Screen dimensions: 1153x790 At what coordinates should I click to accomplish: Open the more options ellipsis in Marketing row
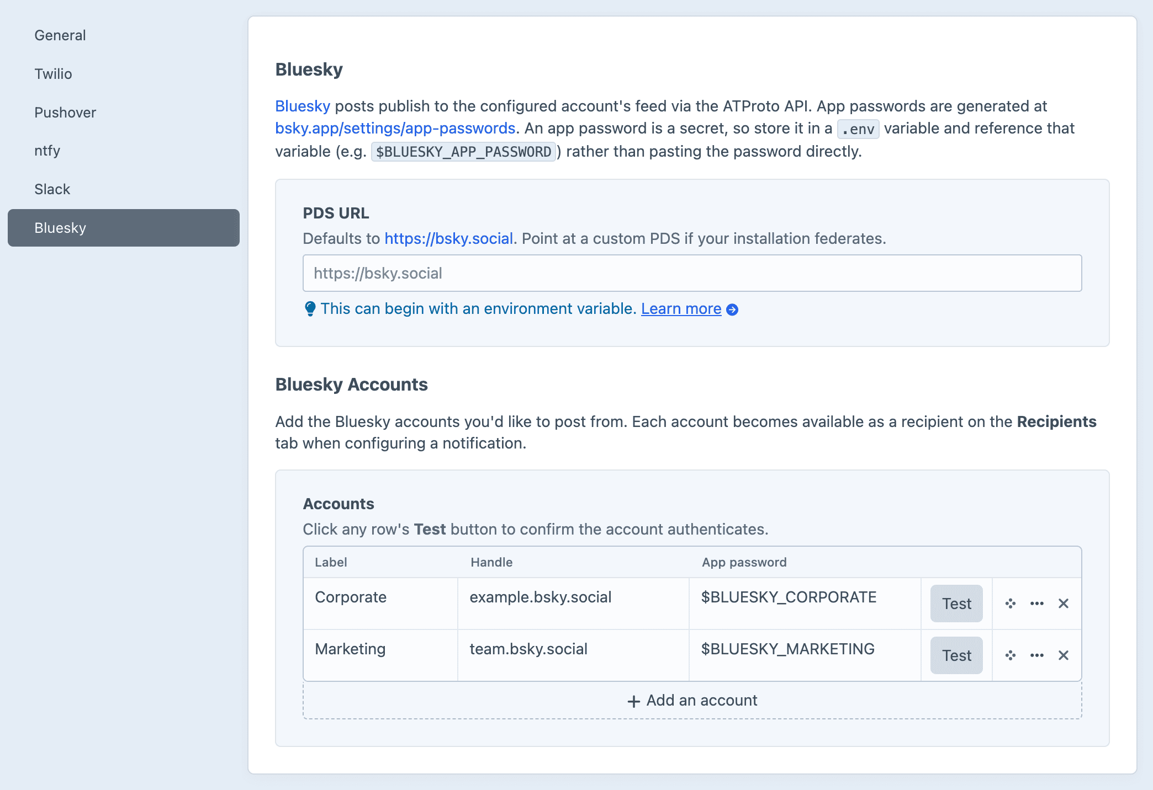point(1037,655)
